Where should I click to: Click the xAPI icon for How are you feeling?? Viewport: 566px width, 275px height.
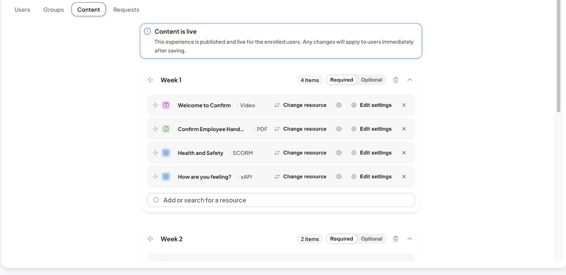tap(166, 177)
